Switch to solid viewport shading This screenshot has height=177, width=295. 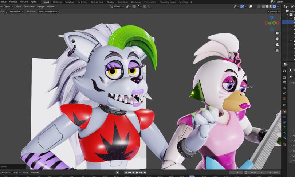[x=267, y=7]
